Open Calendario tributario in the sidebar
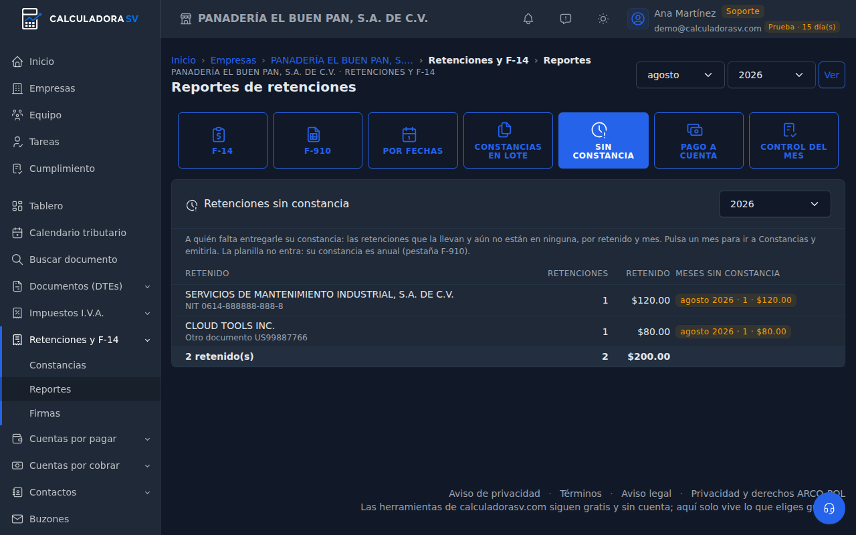This screenshot has height=535, width=856. pyautogui.click(x=80, y=233)
